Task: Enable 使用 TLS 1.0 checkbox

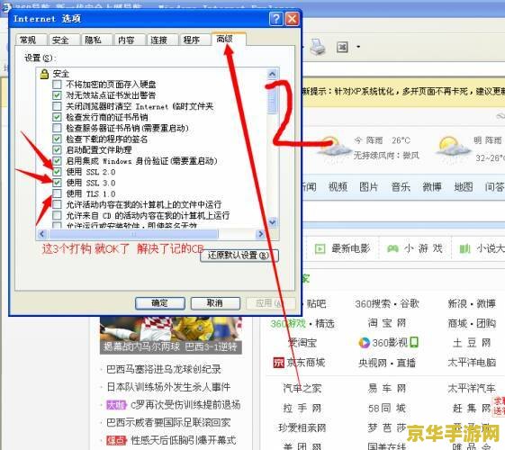Action: pos(57,193)
